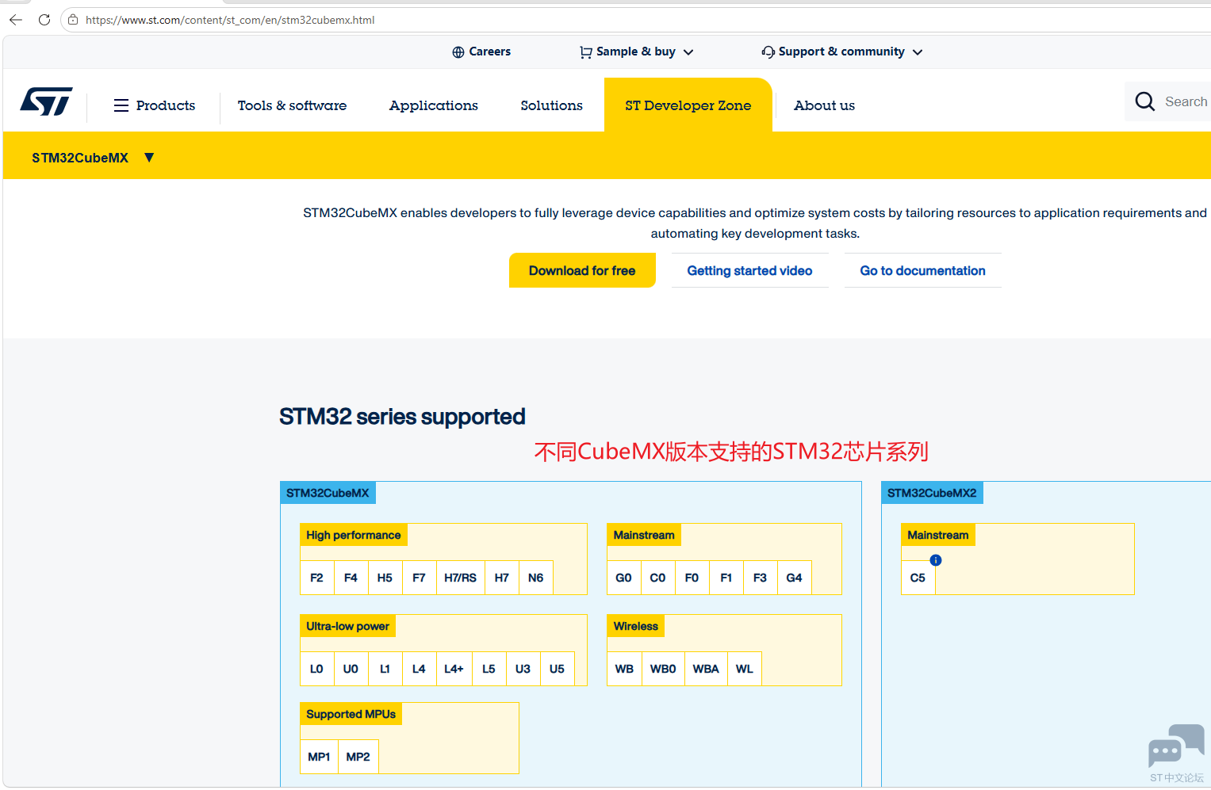Select the L5 series tile
Screen dimensions: 1211x790
pyautogui.click(x=489, y=669)
